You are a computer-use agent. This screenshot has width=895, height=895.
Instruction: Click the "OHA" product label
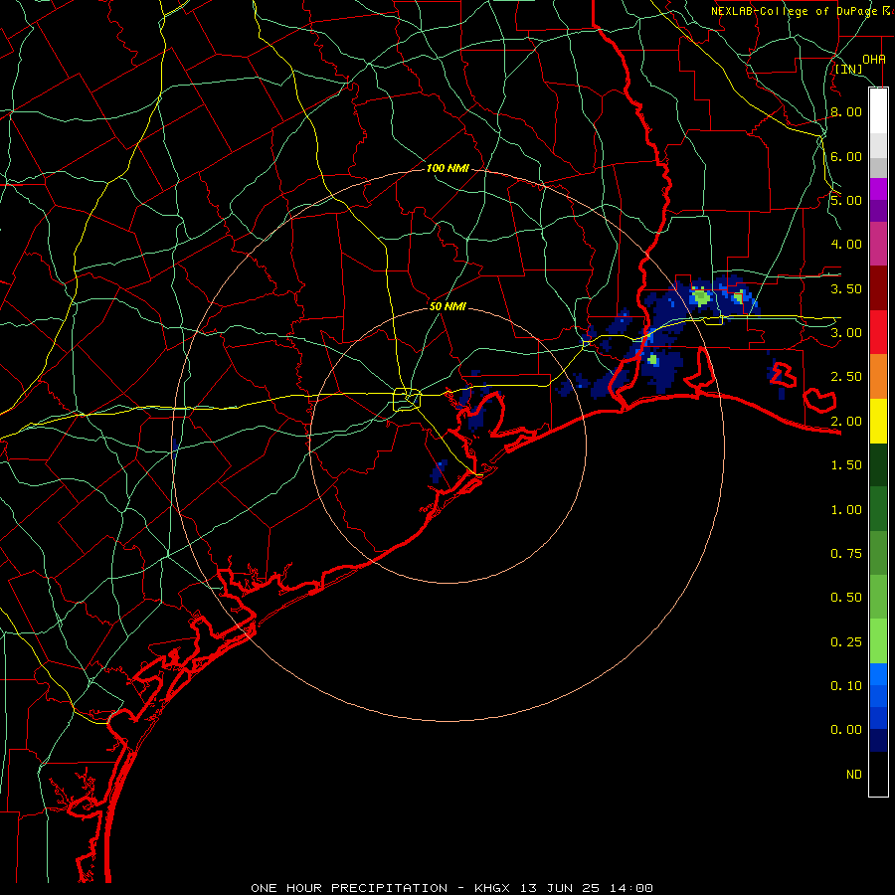pos(874,59)
